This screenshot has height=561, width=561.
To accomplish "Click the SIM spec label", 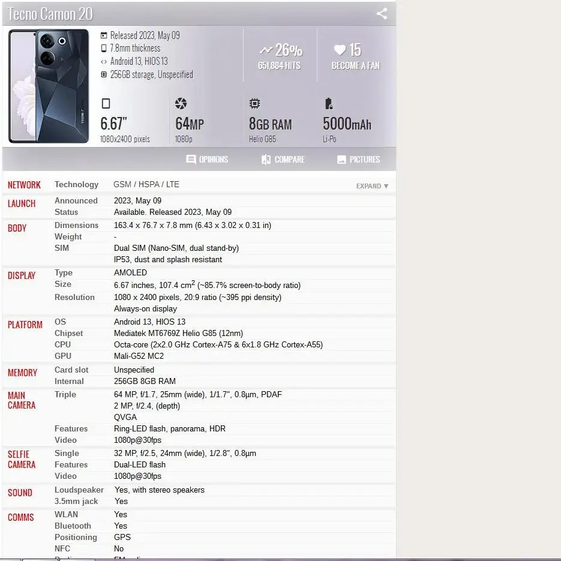I will click(62, 248).
